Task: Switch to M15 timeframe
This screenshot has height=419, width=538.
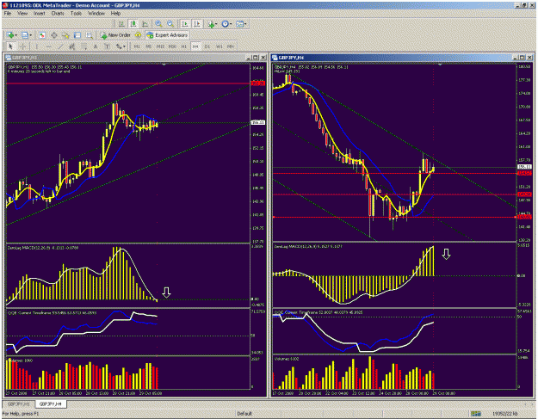Action: (160, 46)
